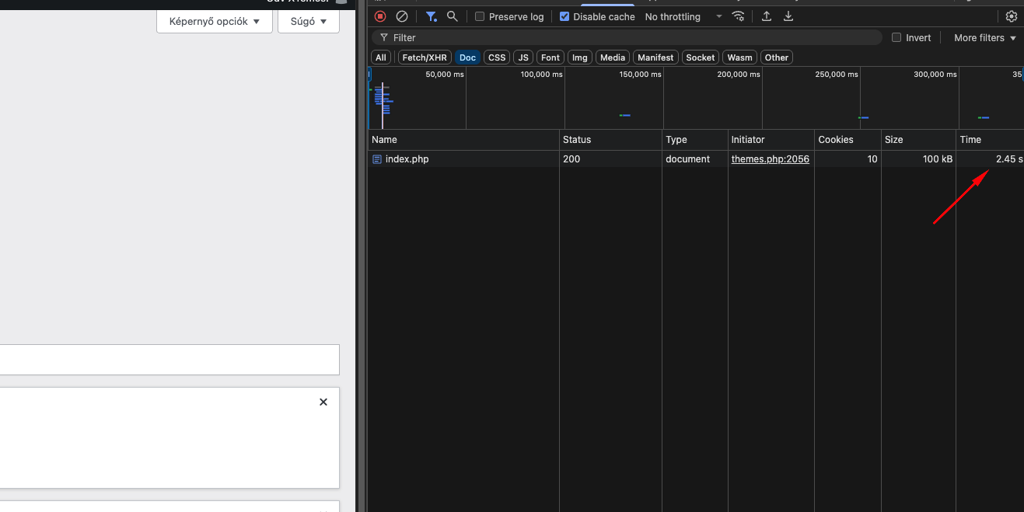The height and width of the screenshot is (512, 1024).
Task: Sort by Status column header
Action: (x=610, y=140)
